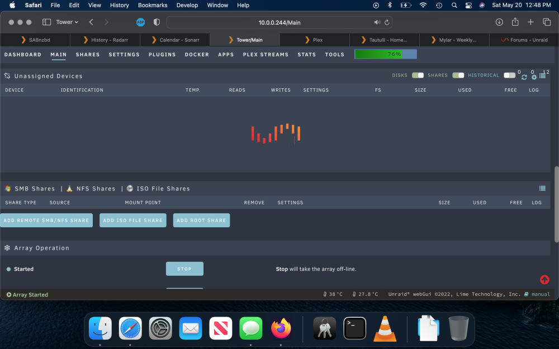Screen dimensions: 559x349
Task: Open System Preferences from the Dock
Action: tap(160, 328)
